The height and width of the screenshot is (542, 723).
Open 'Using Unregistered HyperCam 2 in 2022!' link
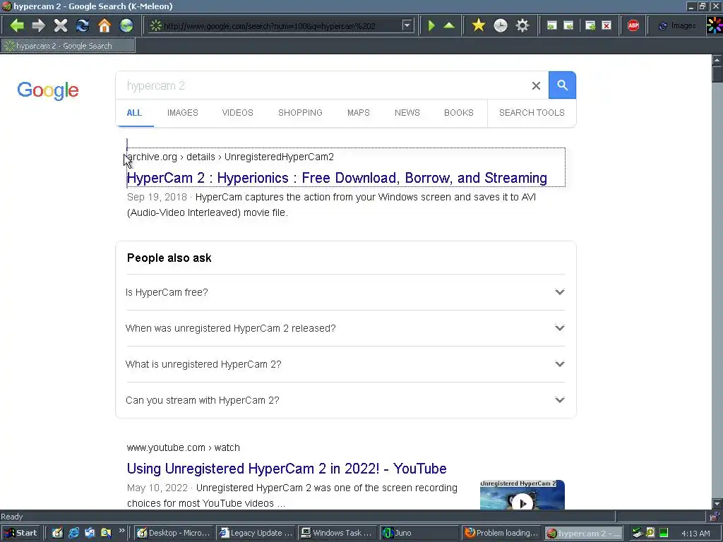click(x=287, y=469)
